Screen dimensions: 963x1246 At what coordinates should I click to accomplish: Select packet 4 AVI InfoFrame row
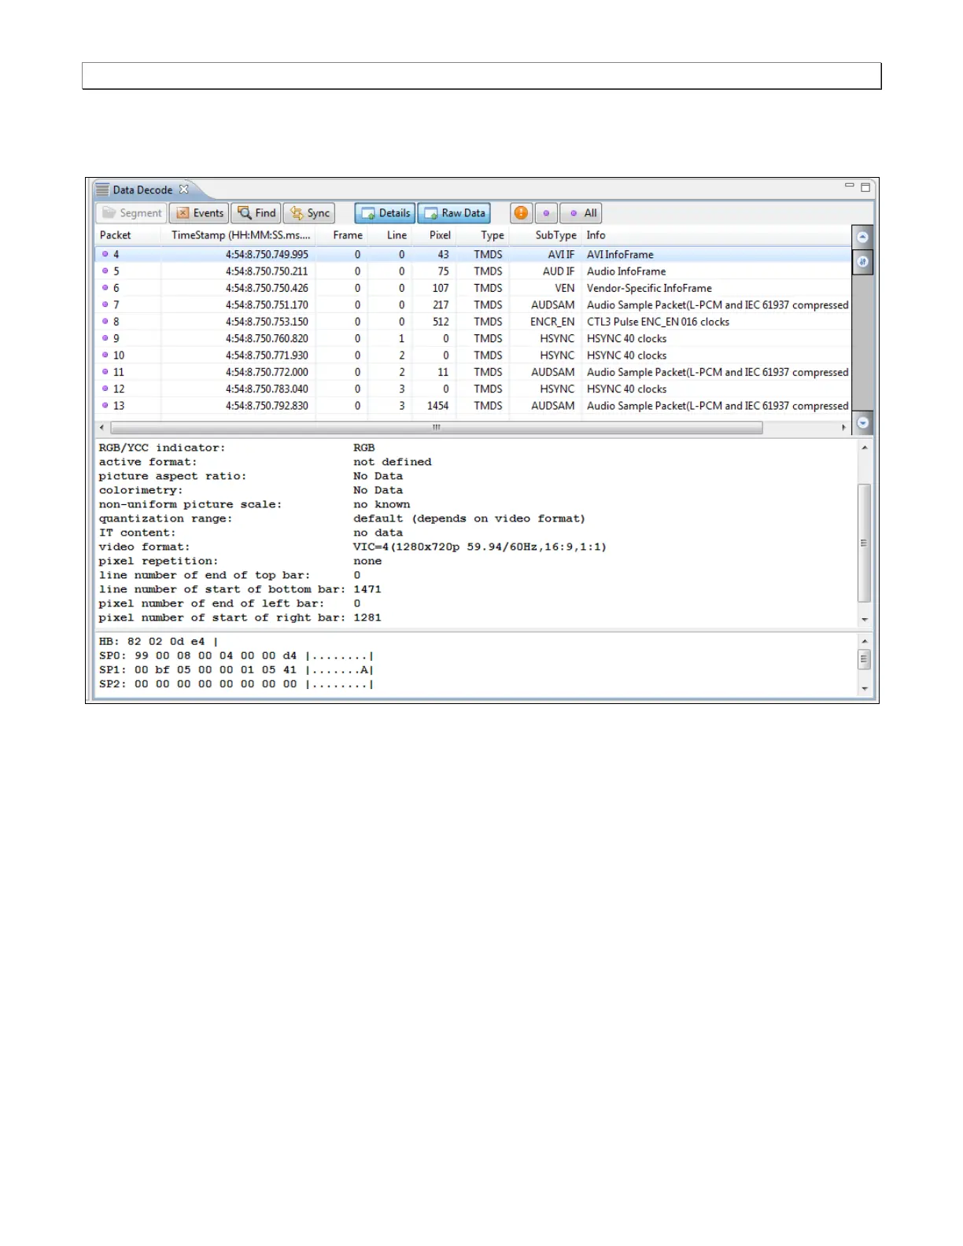pos(473,255)
